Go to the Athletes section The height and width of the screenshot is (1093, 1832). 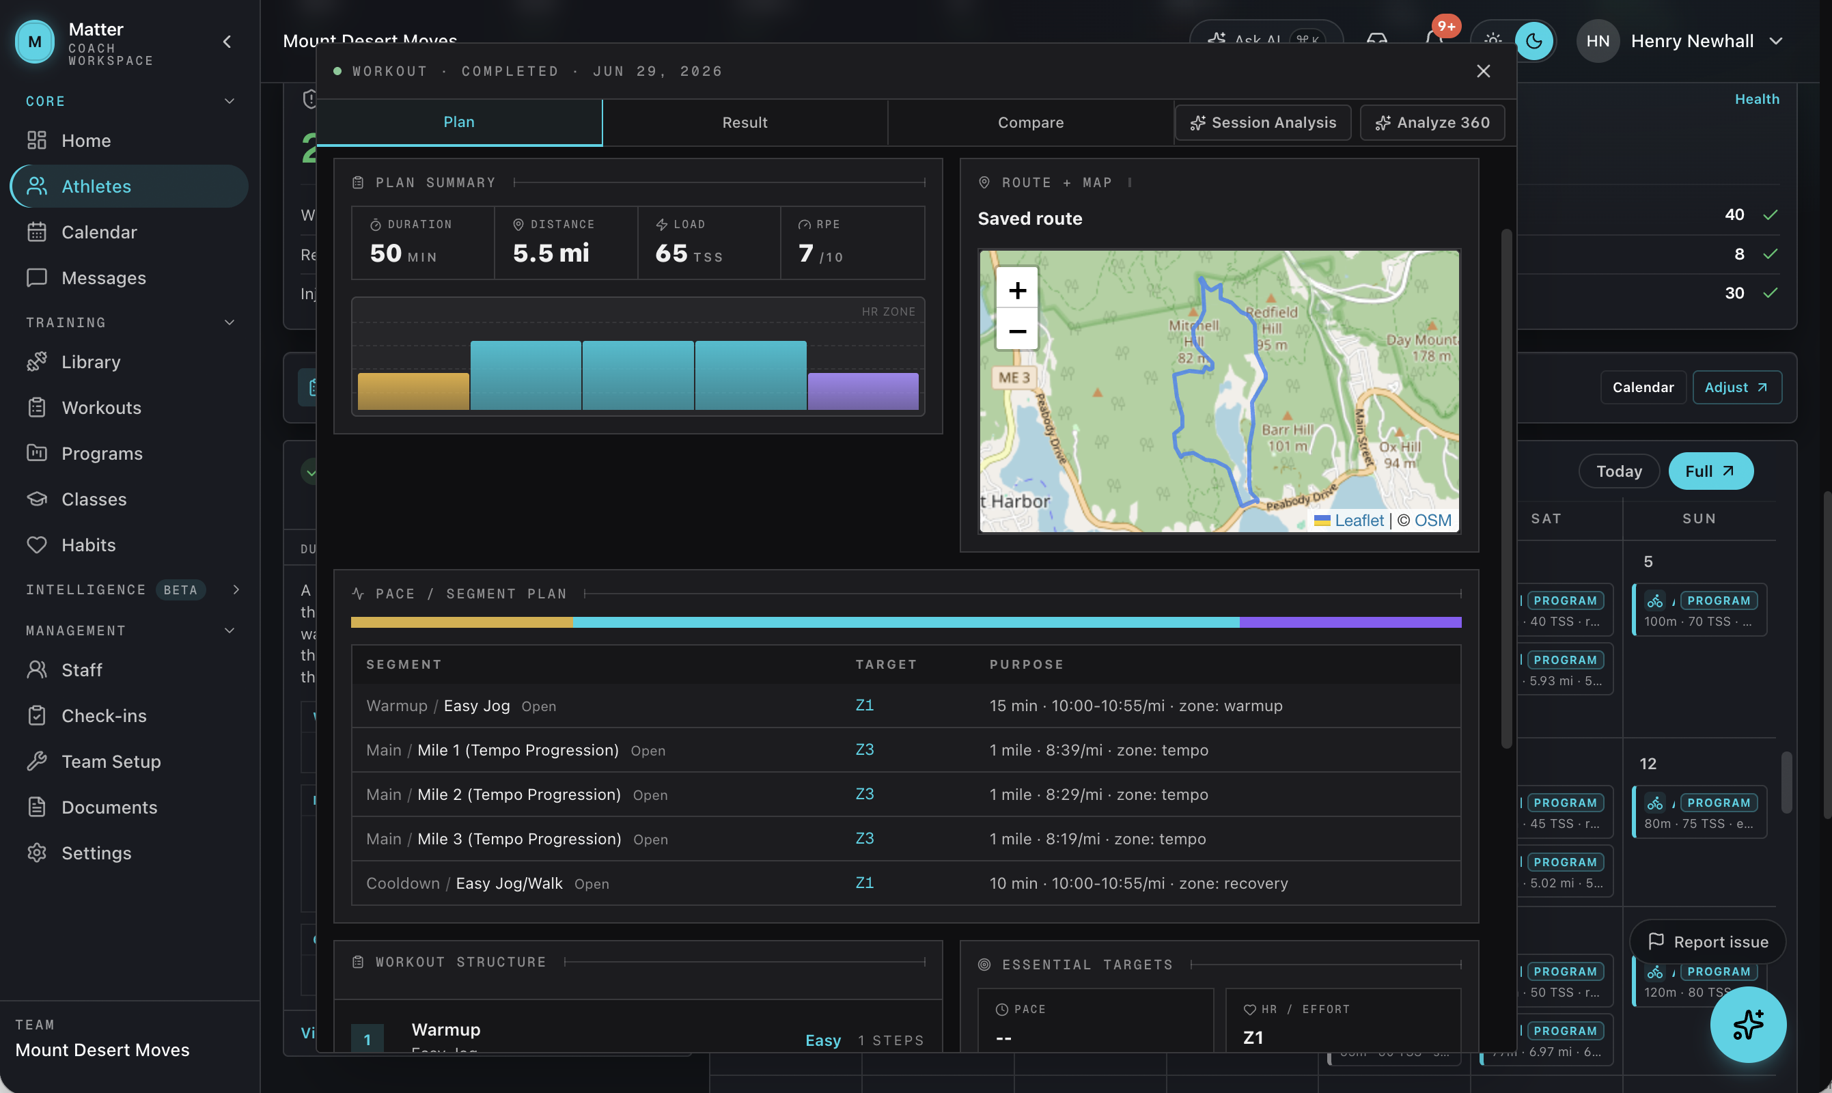click(129, 186)
